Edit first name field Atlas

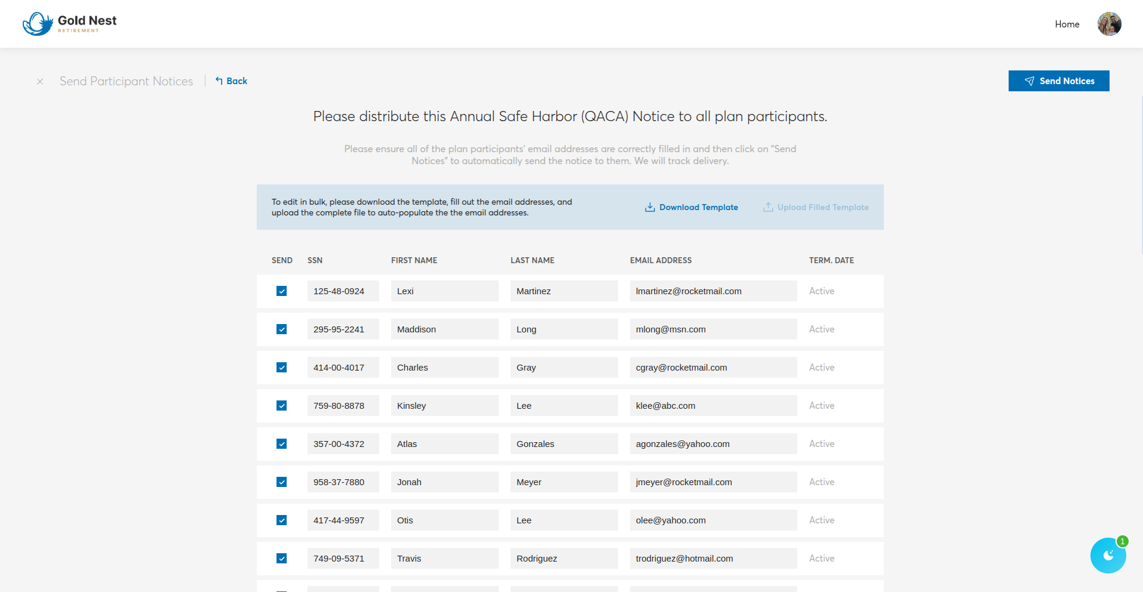(x=444, y=444)
